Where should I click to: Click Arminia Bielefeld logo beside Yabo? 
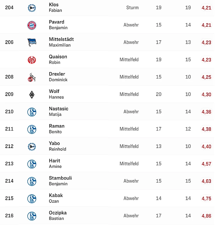[x=32, y=147]
